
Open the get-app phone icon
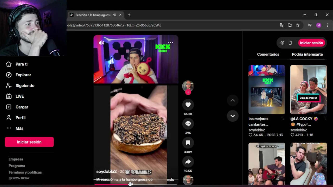click(290, 43)
